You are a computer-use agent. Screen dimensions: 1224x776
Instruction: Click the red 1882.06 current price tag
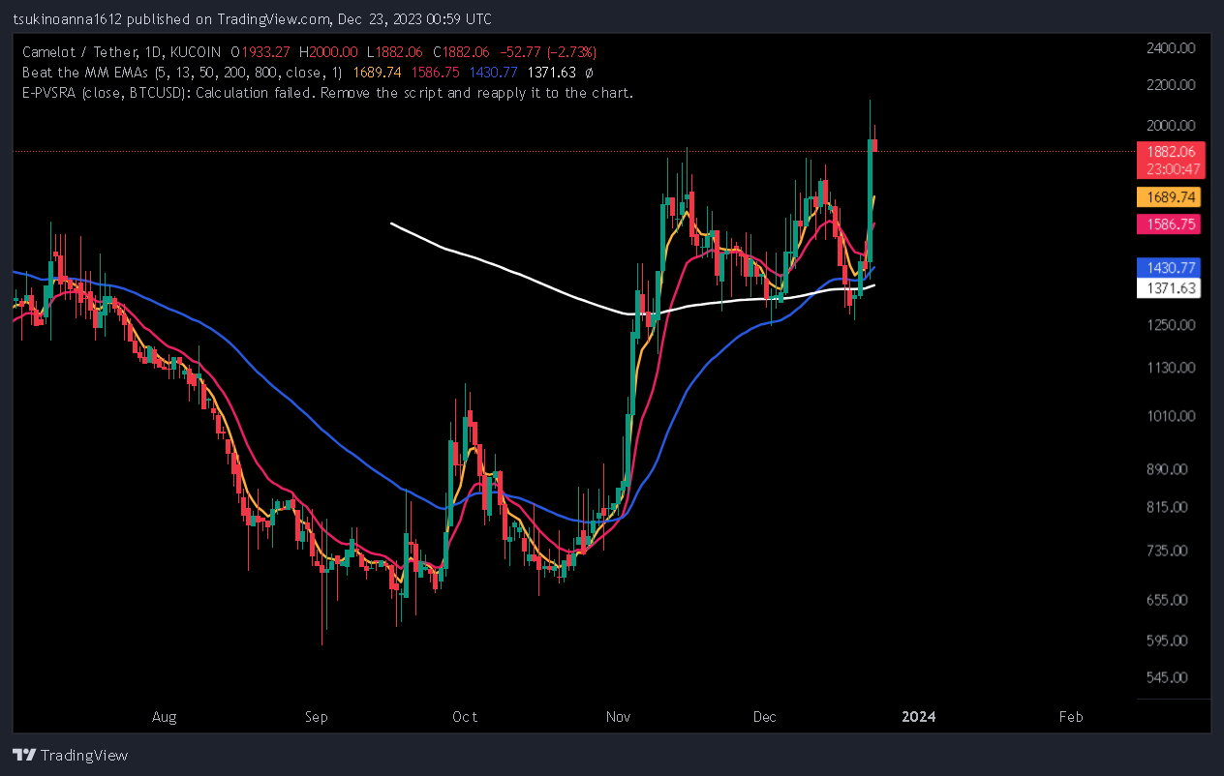click(x=1172, y=152)
